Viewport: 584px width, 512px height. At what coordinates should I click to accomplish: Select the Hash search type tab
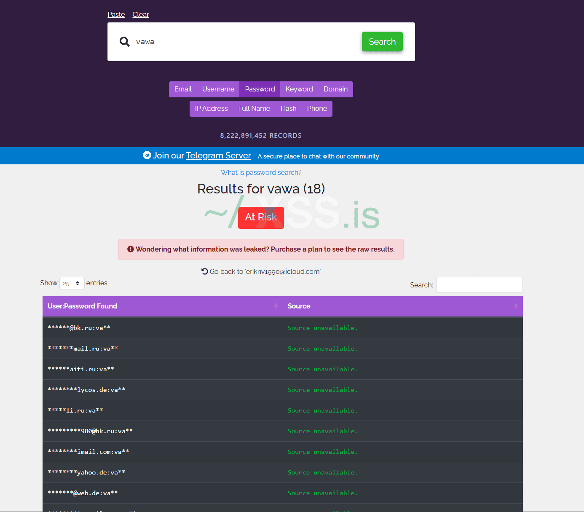click(x=289, y=109)
